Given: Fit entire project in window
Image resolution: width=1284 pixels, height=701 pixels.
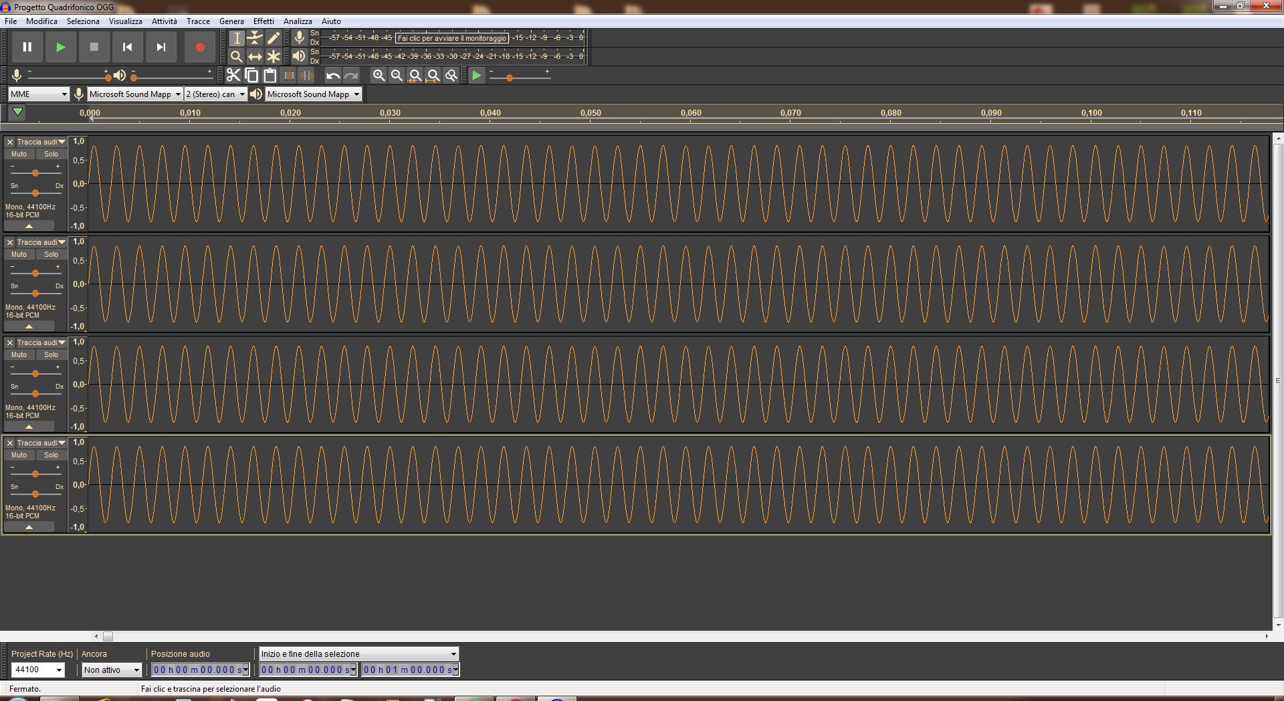Looking at the screenshot, I should pyautogui.click(x=433, y=76).
